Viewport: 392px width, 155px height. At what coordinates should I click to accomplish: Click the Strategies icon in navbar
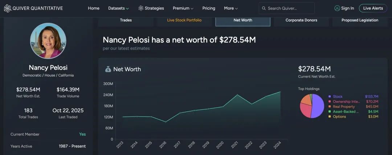(141, 8)
